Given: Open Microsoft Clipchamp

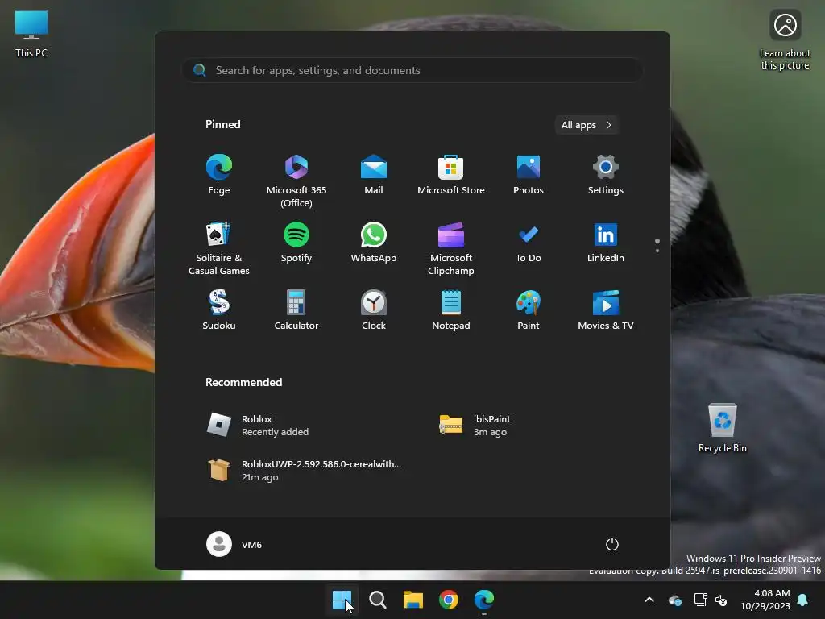Looking at the screenshot, I should (x=451, y=248).
